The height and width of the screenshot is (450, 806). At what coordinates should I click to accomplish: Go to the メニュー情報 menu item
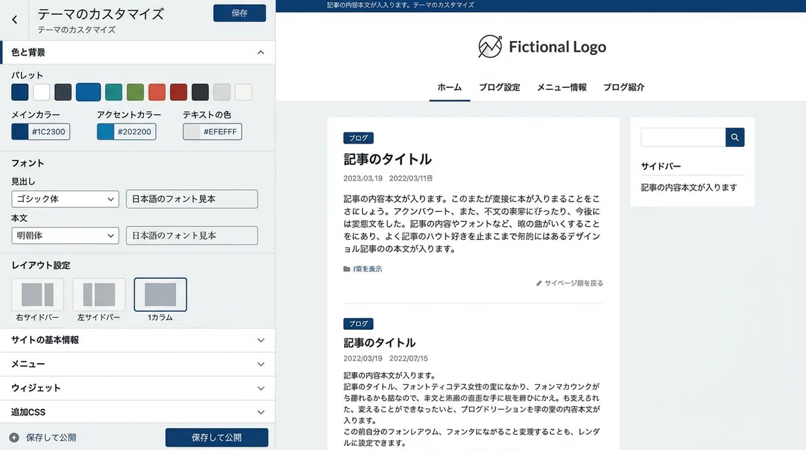(562, 87)
